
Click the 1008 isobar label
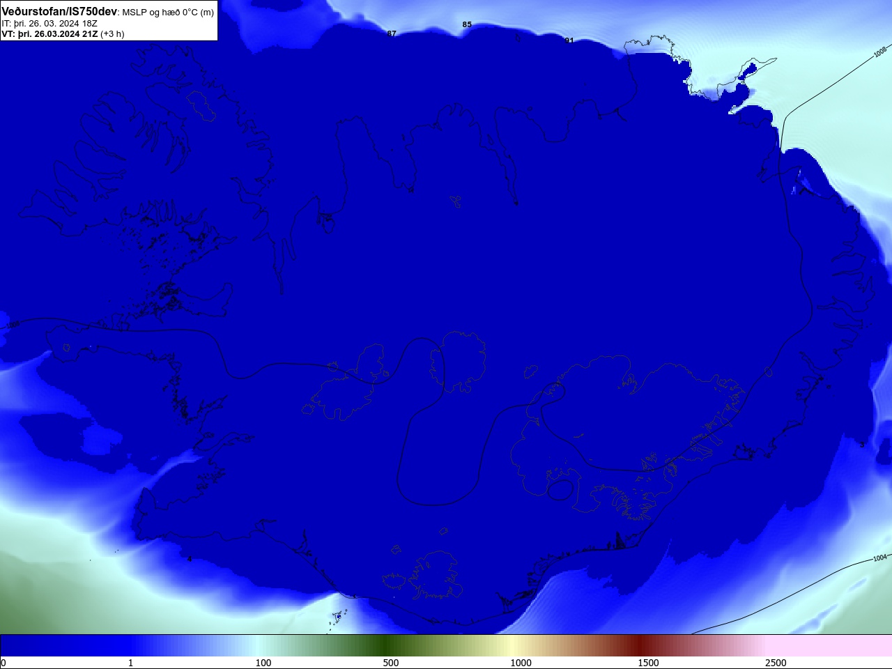(x=880, y=53)
